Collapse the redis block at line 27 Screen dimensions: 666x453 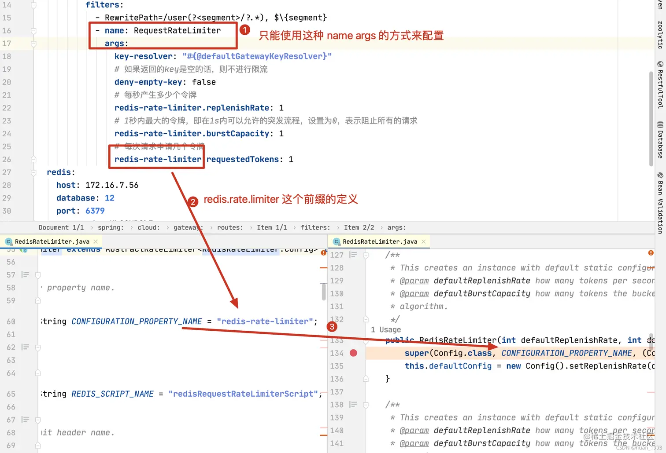point(33,172)
